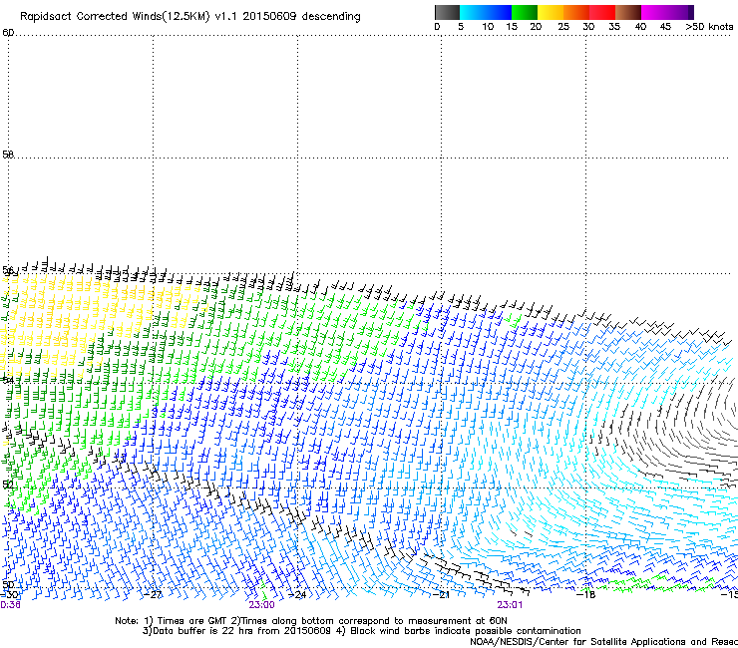Click the cyan 5-10 knots legend swatch

[473, 12]
